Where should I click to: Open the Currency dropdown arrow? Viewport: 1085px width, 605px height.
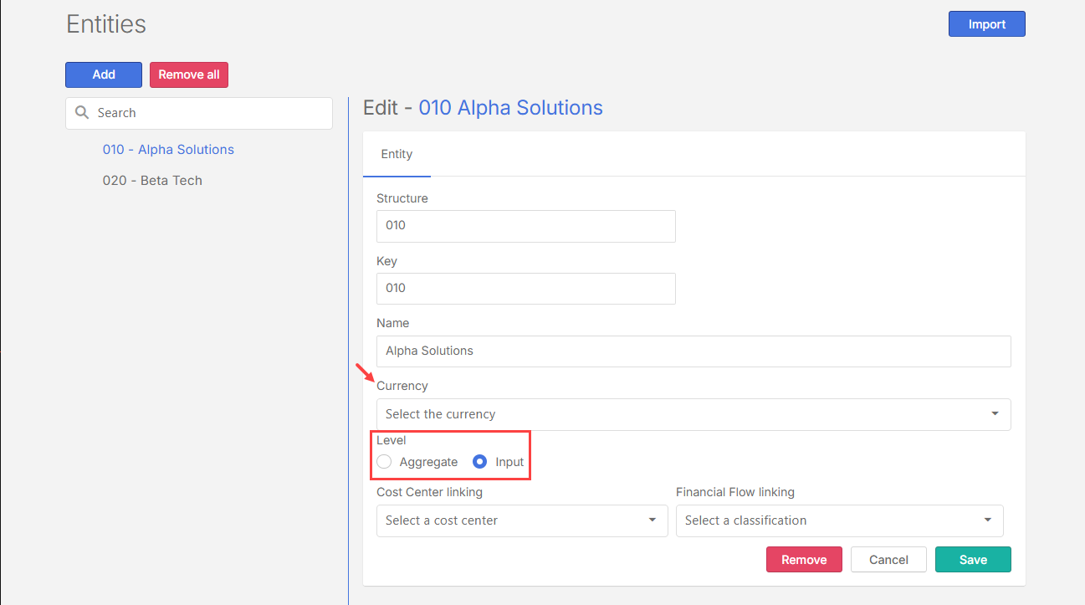click(994, 414)
